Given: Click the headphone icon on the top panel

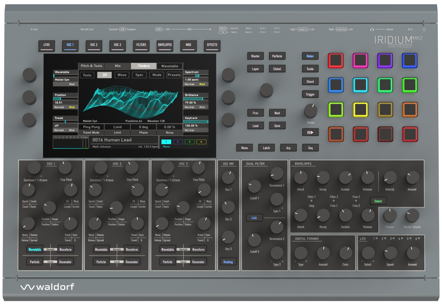Looking at the screenshot, I should (x=372, y=30).
